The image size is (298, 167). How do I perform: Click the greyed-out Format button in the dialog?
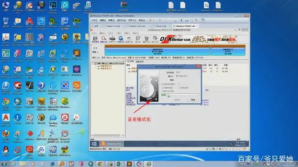(177, 100)
